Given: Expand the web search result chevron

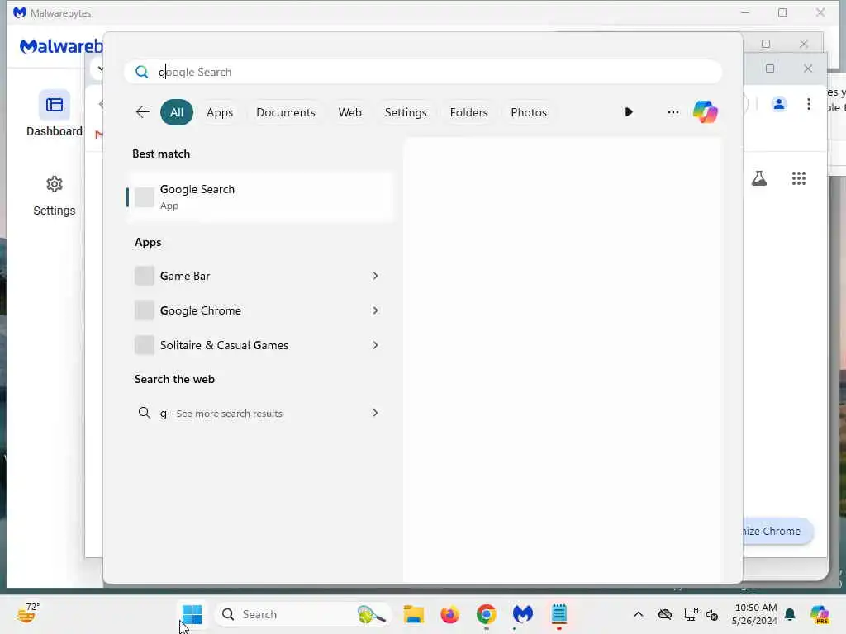Looking at the screenshot, I should [375, 413].
